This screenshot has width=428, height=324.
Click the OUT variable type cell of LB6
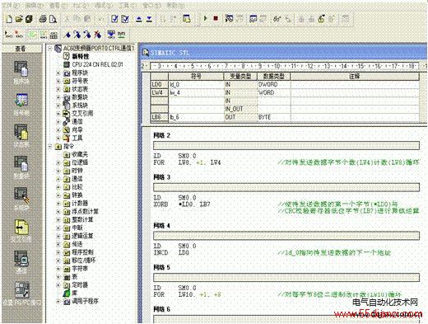click(240, 117)
